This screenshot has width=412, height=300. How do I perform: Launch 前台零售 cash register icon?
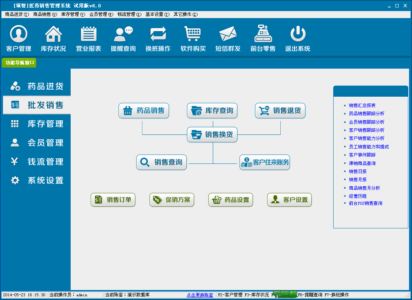point(263,34)
